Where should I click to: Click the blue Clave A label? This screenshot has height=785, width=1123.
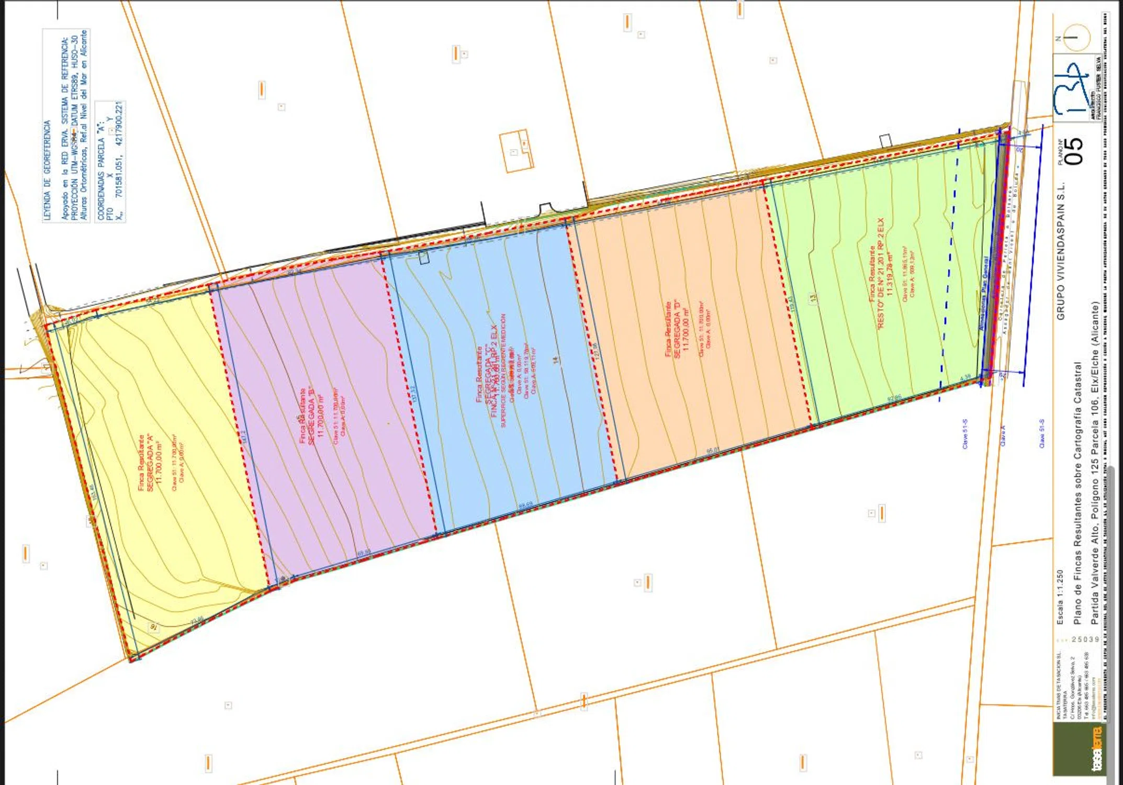pos(1003,435)
